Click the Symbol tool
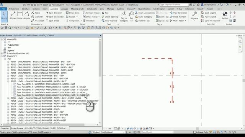The width and height of the screenshot is (245, 137). coord(225,16)
